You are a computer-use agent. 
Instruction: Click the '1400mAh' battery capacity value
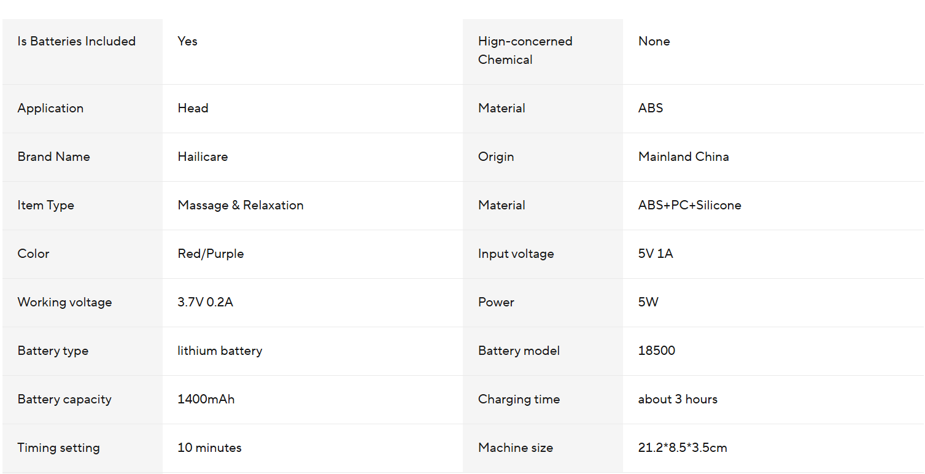pos(206,399)
